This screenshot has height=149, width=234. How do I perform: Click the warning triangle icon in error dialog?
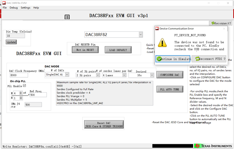click(x=162, y=43)
